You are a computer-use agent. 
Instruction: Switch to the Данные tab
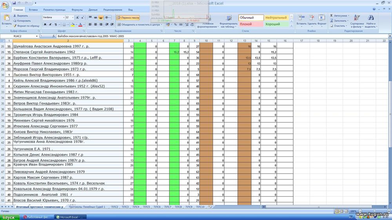coord(93,10)
